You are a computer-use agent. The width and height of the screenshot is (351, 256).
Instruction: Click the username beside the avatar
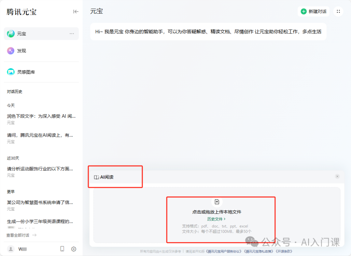pyautogui.click(x=23, y=249)
